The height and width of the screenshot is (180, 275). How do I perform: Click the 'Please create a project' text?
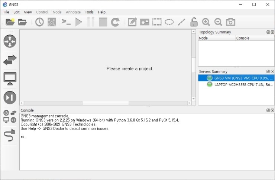click(129, 69)
